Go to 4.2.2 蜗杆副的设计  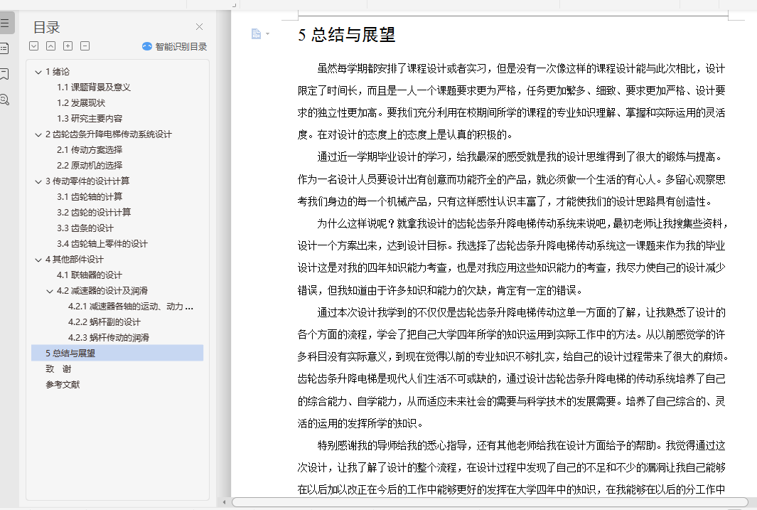click(x=104, y=322)
